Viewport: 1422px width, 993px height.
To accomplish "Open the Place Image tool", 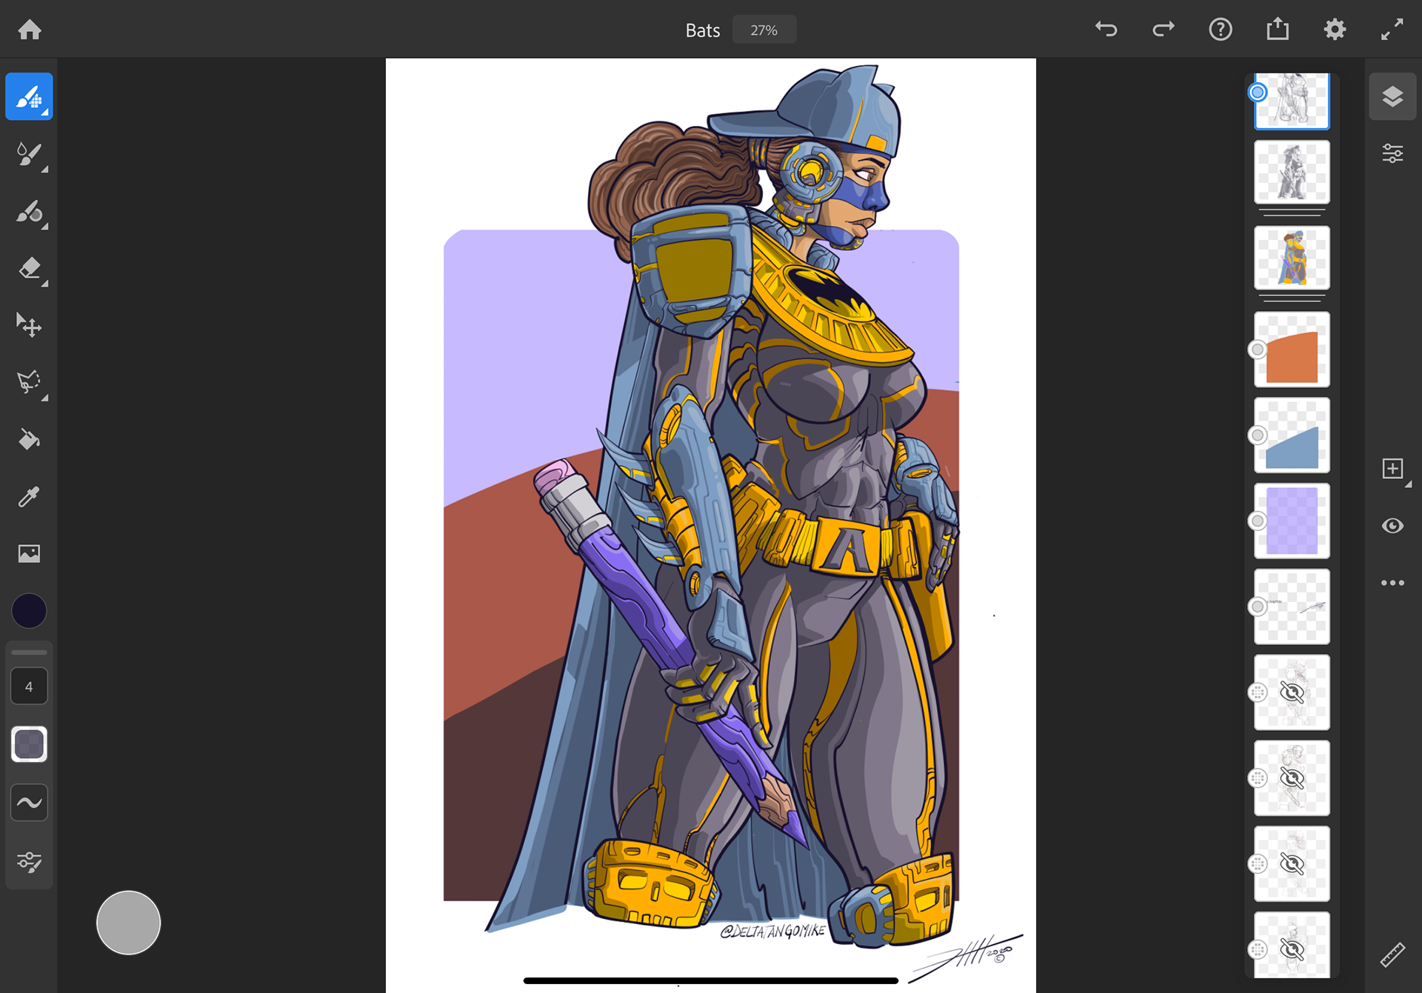I will point(30,553).
